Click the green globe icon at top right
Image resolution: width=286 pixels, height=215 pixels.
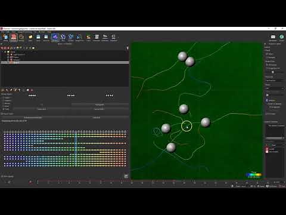[281, 37]
